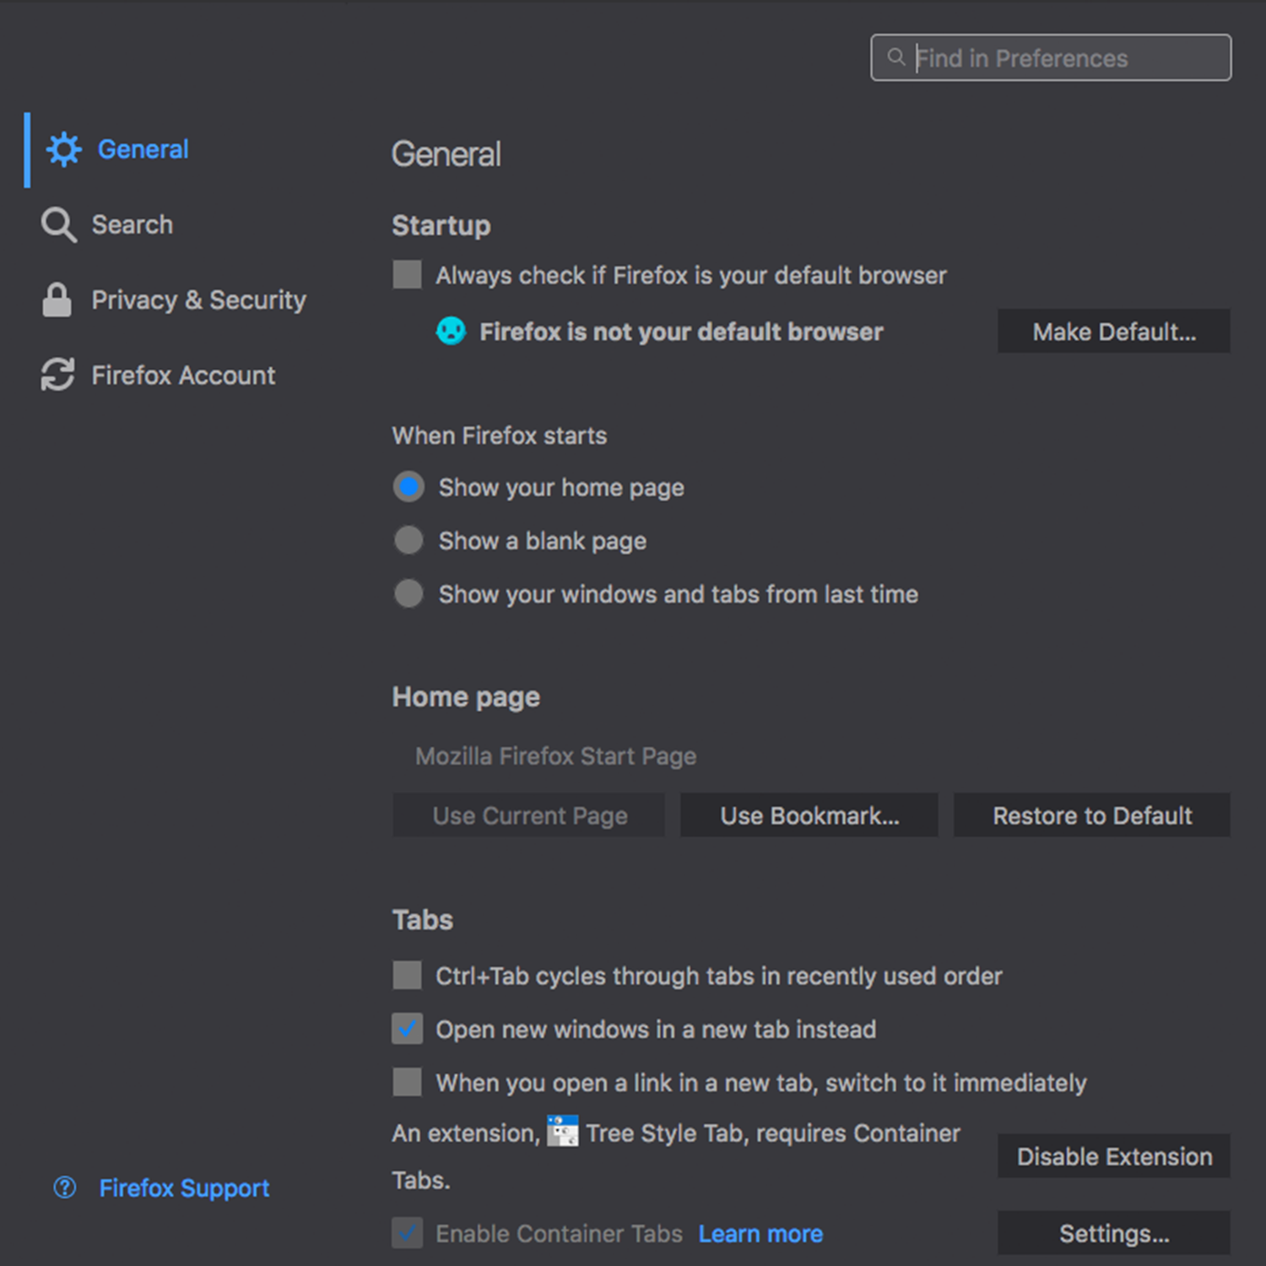This screenshot has width=1266, height=1266.
Task: Click the Tabs section heading
Action: click(423, 920)
